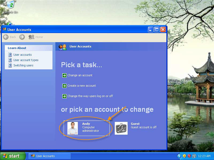Open the 'User account types' help topic

pos(26,60)
